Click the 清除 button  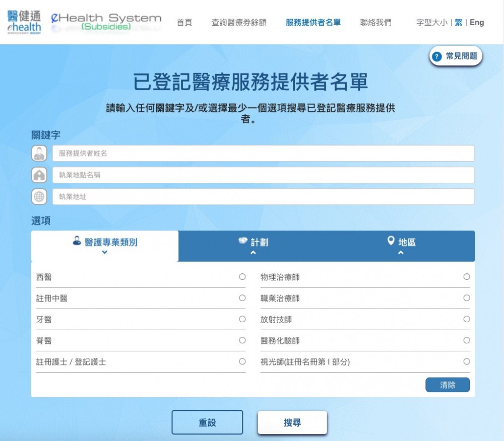(x=448, y=385)
